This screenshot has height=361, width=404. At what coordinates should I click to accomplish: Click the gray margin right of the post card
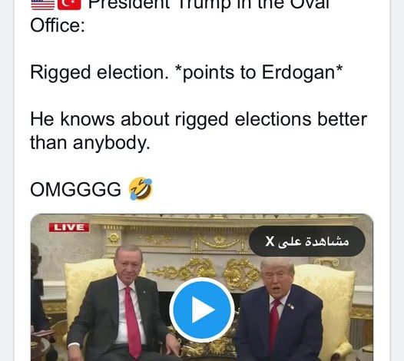pyautogui.click(x=398, y=180)
